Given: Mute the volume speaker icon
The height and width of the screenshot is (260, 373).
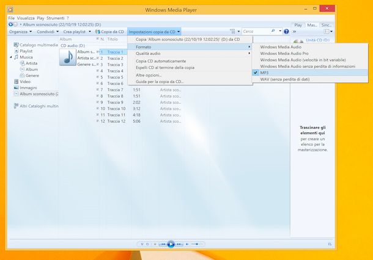Looking at the screenshot, I should [x=187, y=244].
